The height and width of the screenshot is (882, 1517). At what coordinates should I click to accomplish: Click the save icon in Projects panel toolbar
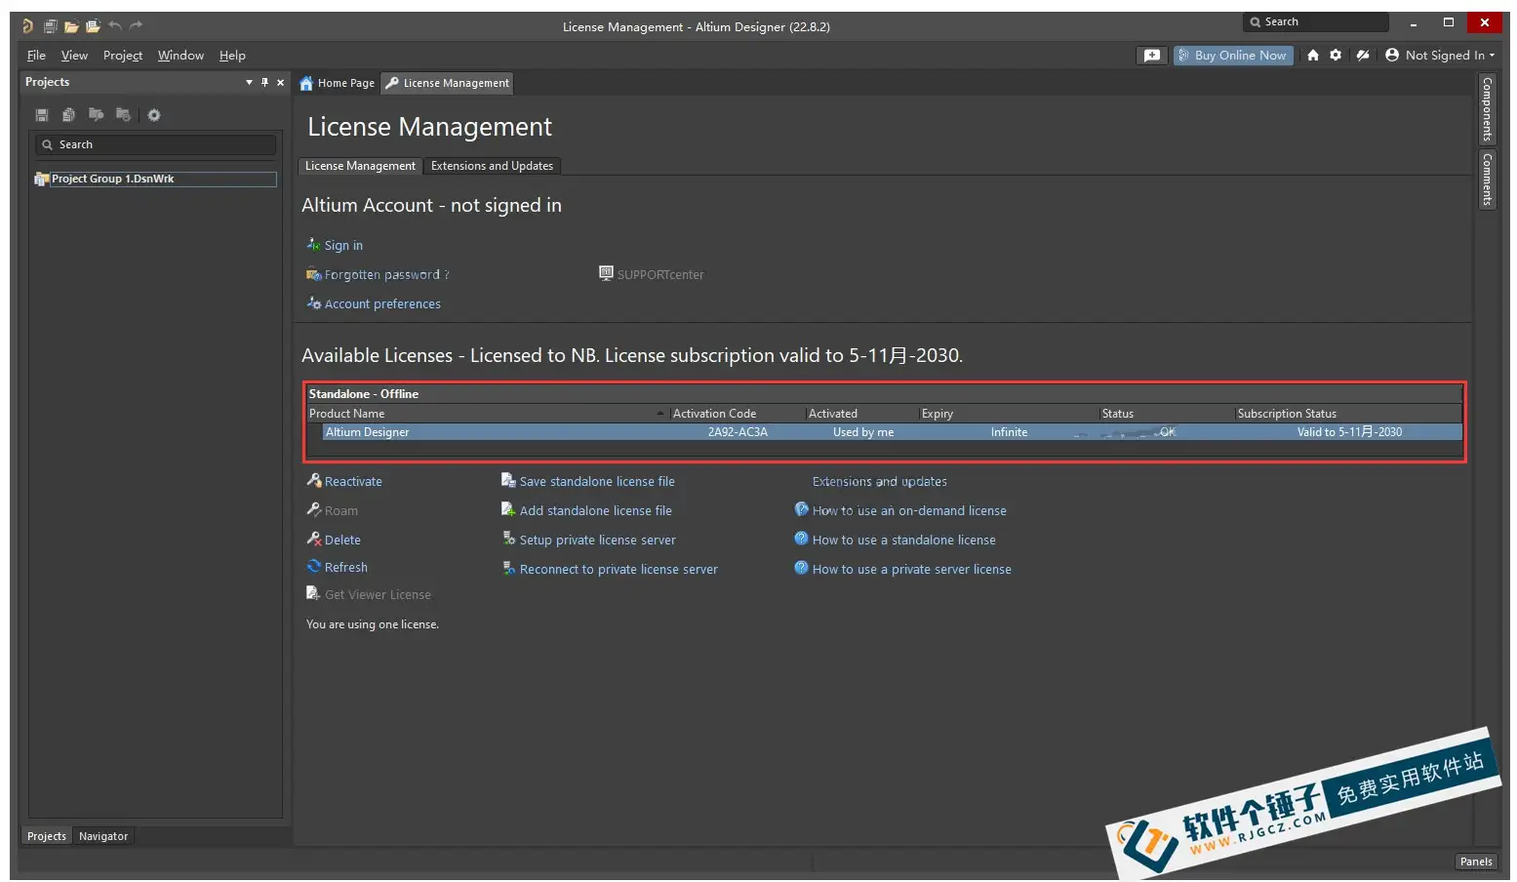pyautogui.click(x=42, y=115)
